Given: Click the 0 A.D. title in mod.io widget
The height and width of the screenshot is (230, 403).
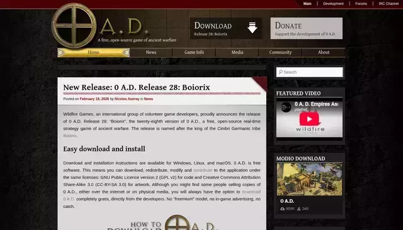Looking at the screenshot, I should click(287, 201).
